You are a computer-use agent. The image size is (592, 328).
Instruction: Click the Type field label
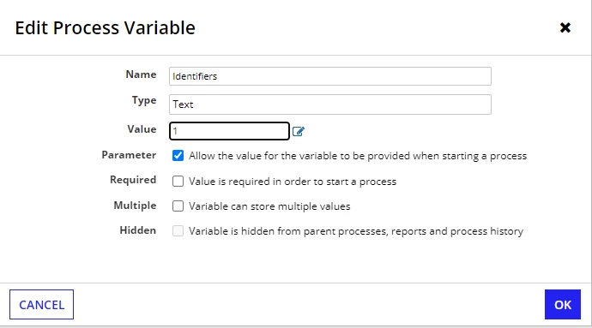tap(144, 101)
